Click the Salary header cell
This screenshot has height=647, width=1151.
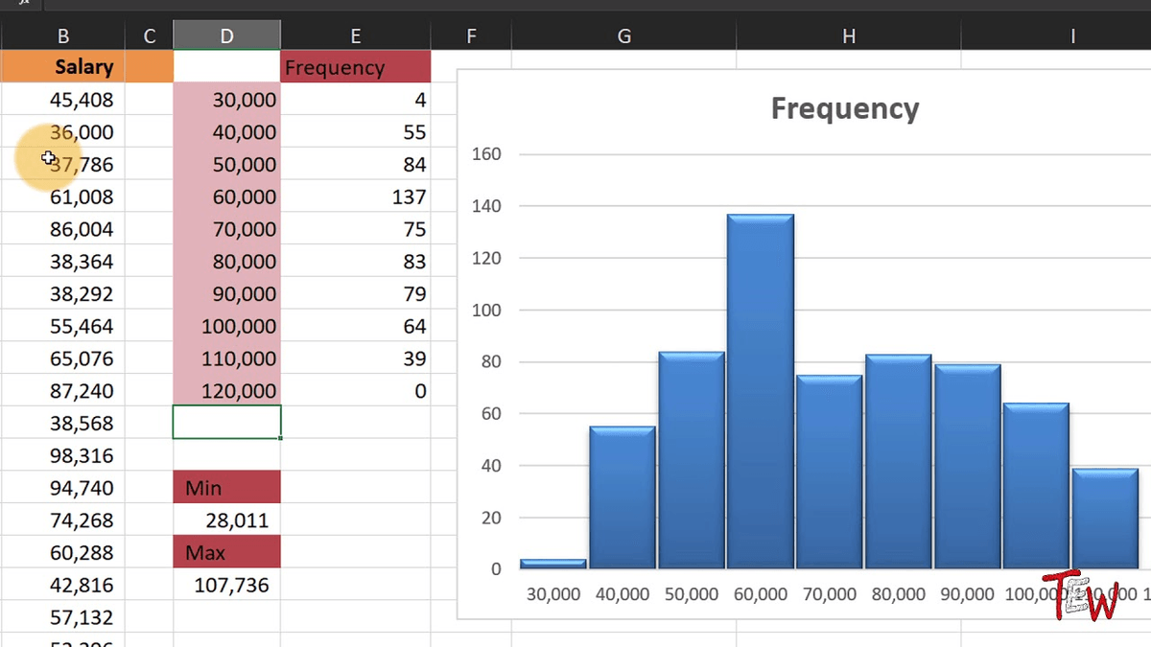coord(83,67)
